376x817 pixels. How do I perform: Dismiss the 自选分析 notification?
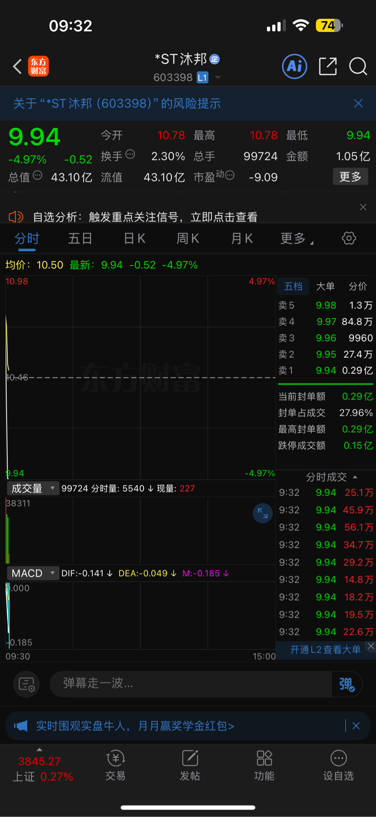point(363,207)
